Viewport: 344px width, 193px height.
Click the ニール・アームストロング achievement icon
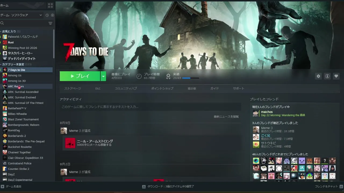[x=70, y=143]
